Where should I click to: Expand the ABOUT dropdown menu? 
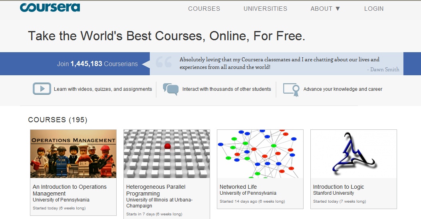pos(325,9)
